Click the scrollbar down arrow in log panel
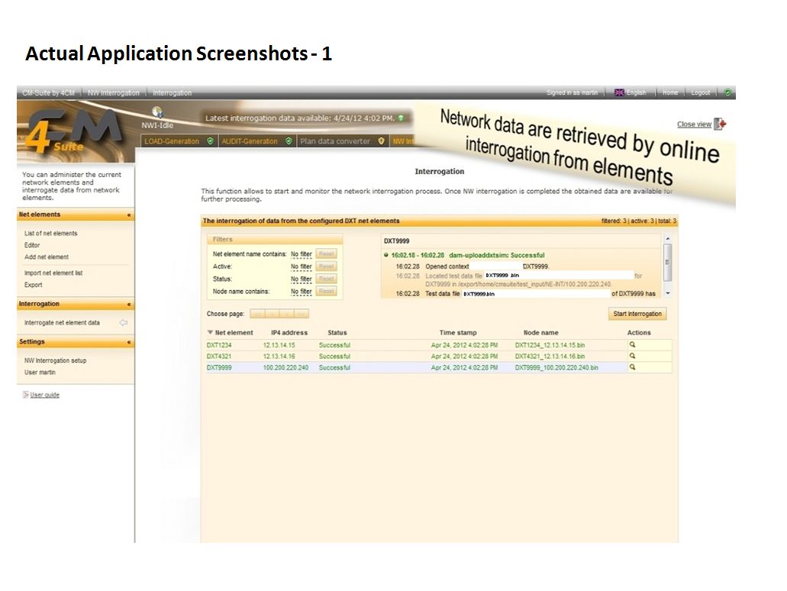 coord(668,293)
